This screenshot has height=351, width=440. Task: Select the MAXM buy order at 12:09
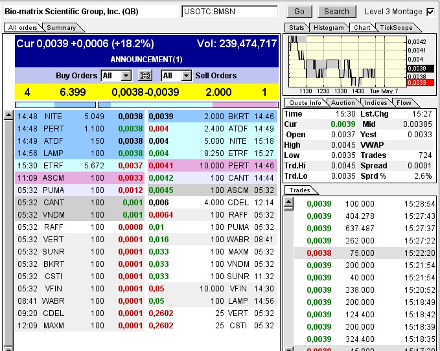pos(80,326)
